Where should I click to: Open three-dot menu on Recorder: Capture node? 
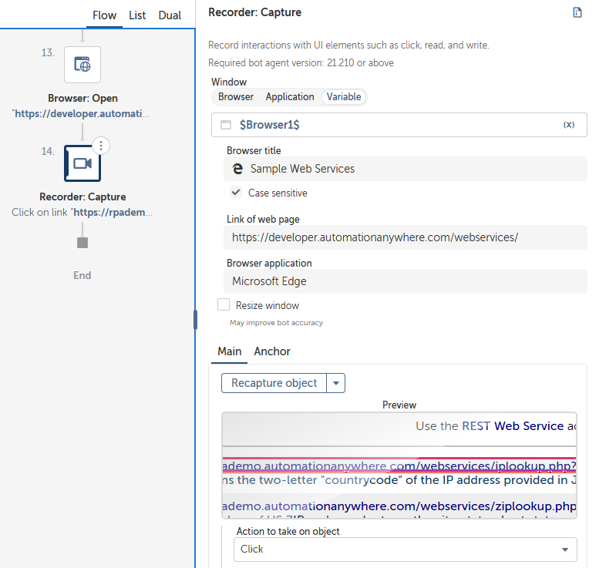101,146
